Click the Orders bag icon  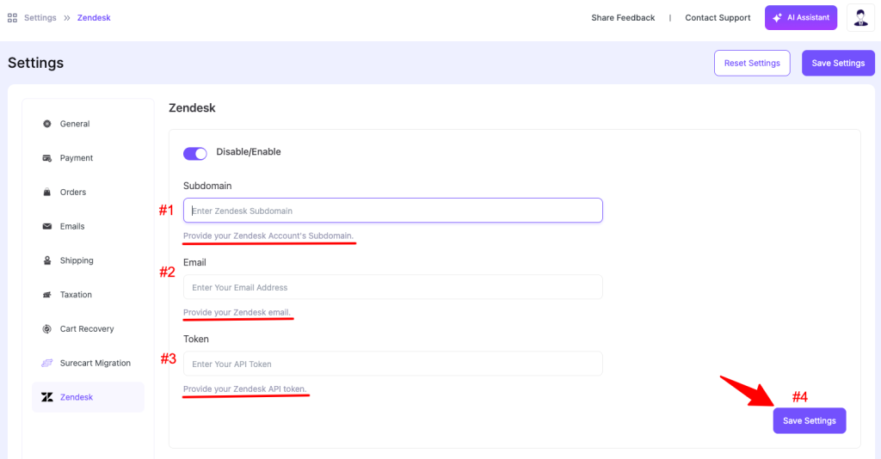[47, 192]
